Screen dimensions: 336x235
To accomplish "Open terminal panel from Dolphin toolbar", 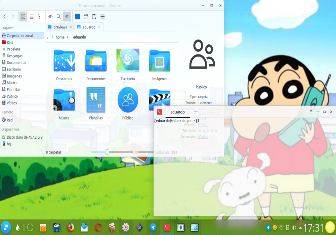I will coord(77,16).
